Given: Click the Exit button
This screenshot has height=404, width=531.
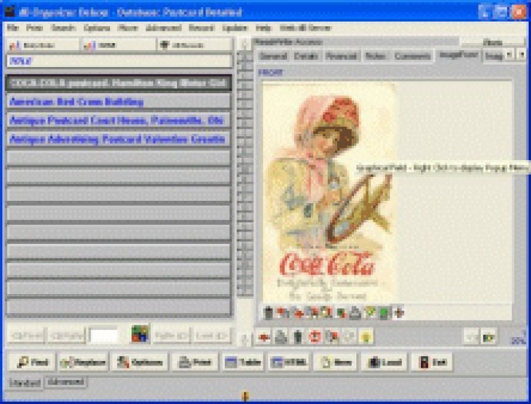Looking at the screenshot, I should coord(432,362).
